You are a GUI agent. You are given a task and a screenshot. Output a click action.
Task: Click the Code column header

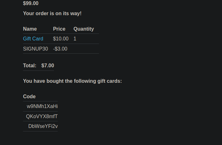[29, 96]
